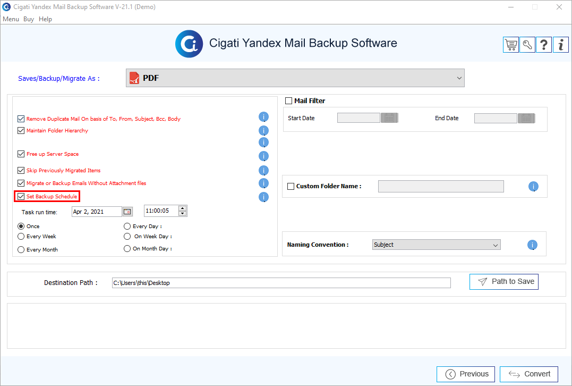Open the Buy menu
The height and width of the screenshot is (386, 572).
click(x=29, y=19)
